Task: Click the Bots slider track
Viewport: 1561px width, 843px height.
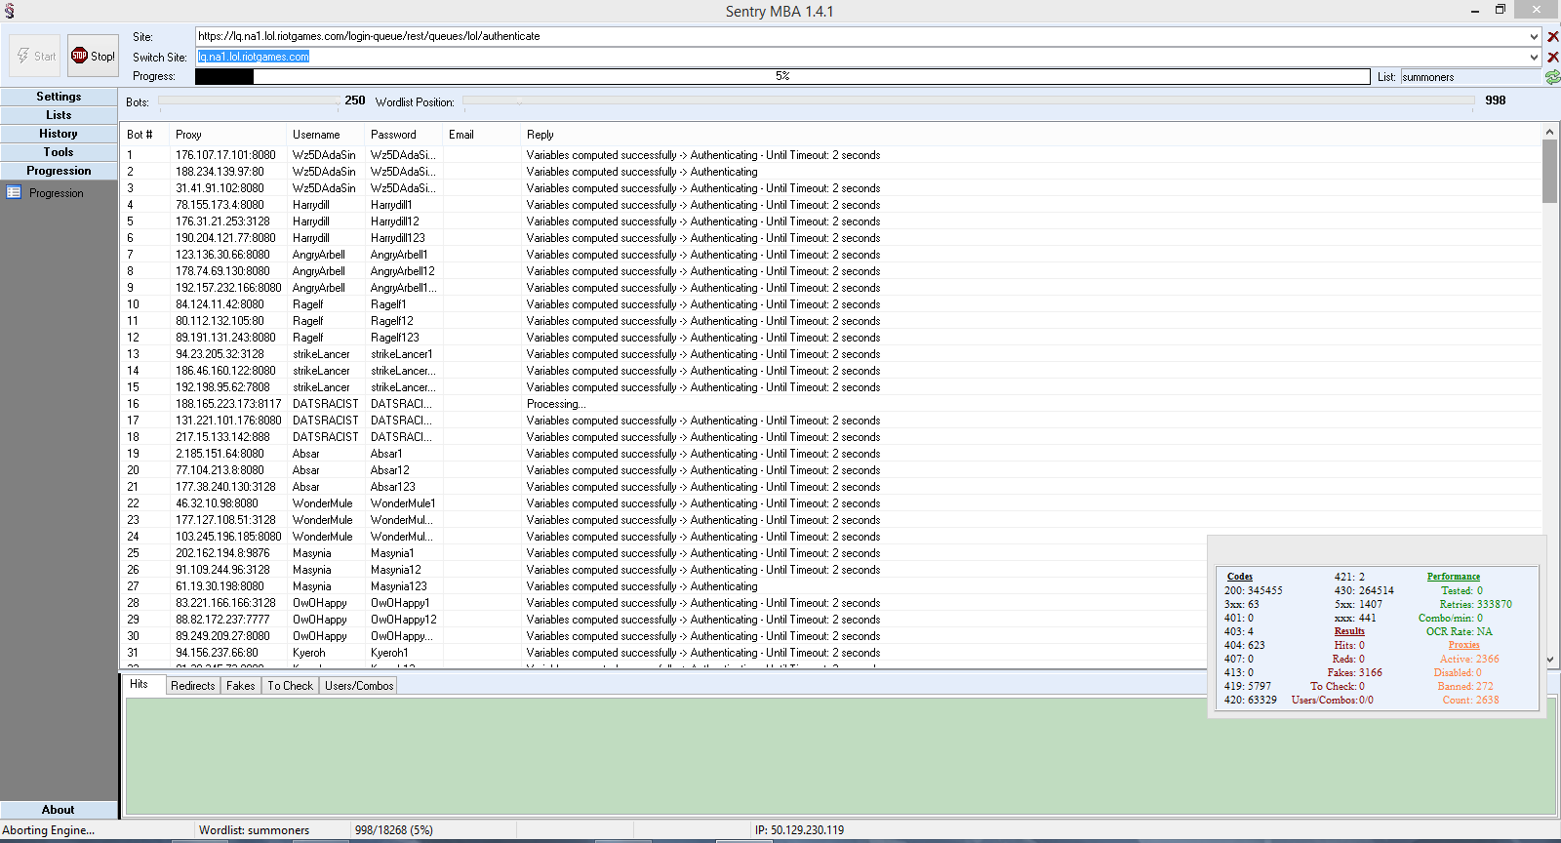Action: (248, 100)
